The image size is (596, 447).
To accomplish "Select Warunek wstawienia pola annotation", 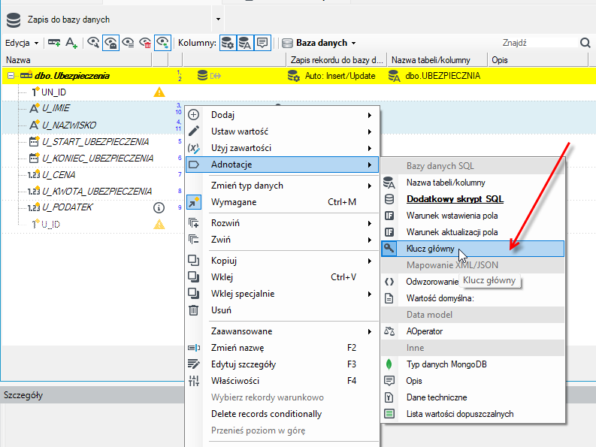I will [x=473, y=216].
